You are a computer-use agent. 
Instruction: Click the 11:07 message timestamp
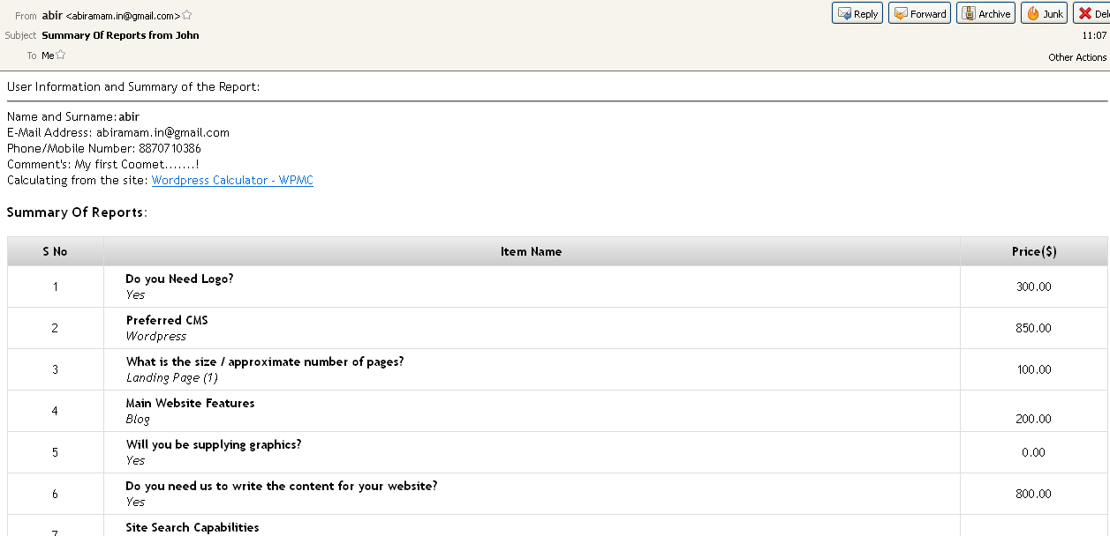pos(1093,35)
